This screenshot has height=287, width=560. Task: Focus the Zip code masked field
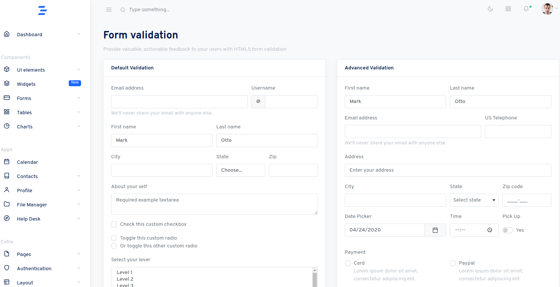click(x=527, y=200)
